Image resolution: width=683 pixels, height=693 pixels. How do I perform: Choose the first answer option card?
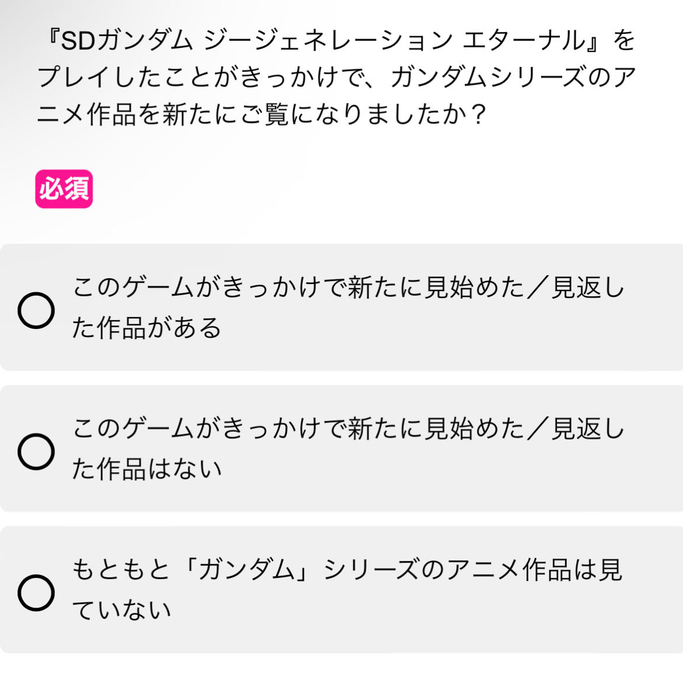[x=341, y=307]
